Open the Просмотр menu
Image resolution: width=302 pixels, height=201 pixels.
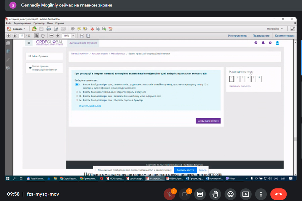[39, 23]
